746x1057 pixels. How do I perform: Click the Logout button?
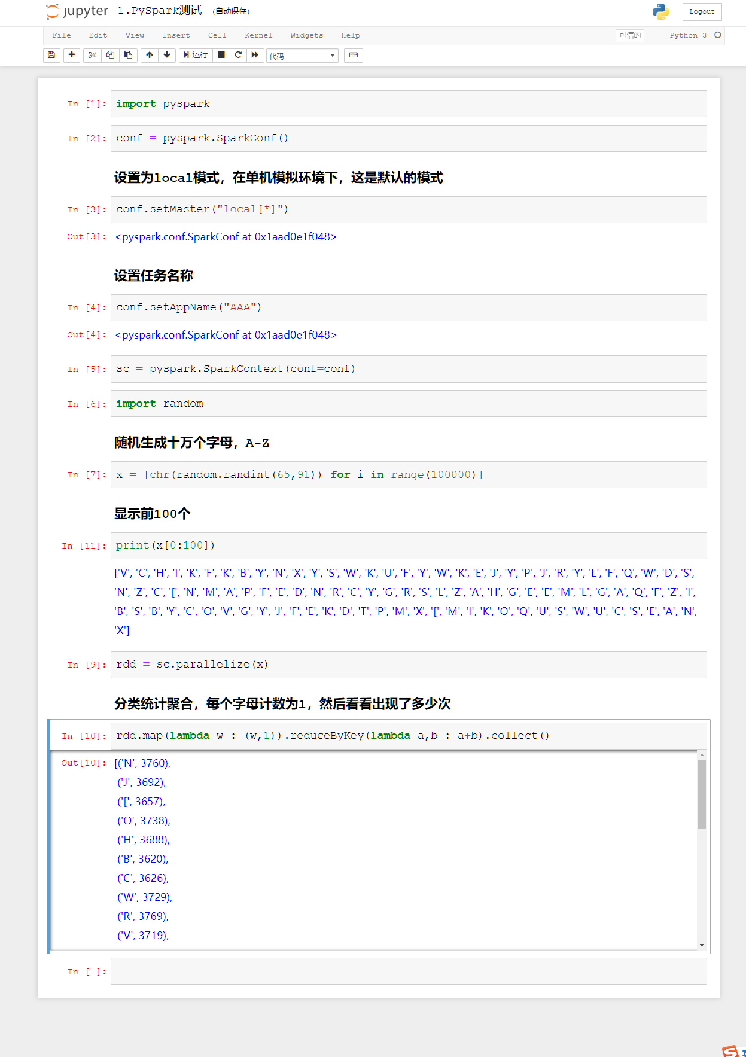702,11
